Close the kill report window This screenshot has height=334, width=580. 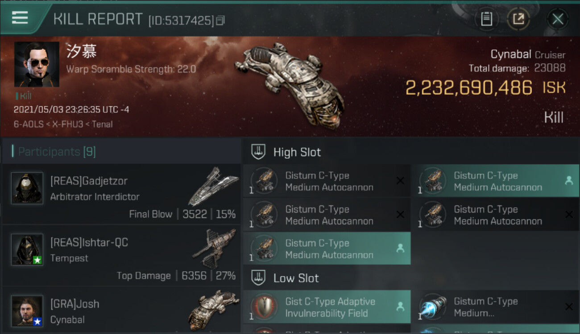point(558,19)
